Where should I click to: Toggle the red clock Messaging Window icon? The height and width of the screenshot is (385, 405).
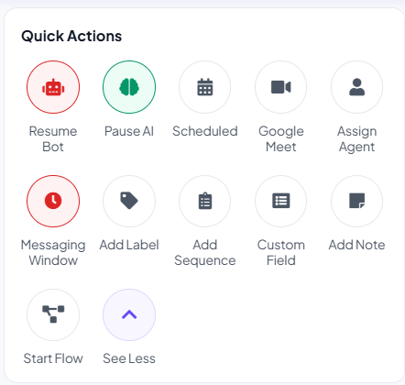click(x=53, y=201)
